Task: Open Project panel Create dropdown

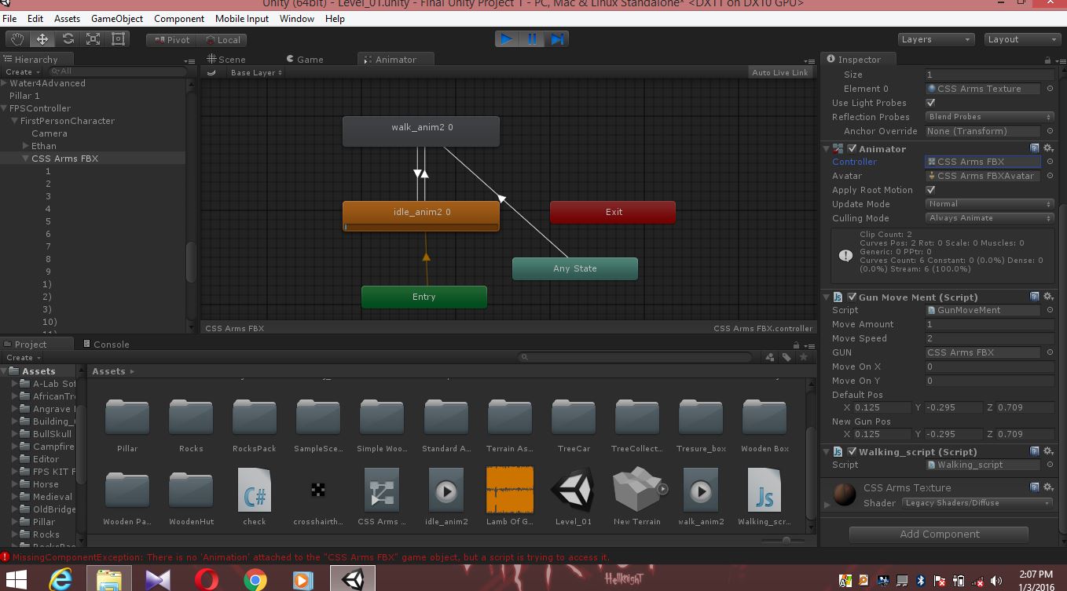Action: click(x=21, y=357)
